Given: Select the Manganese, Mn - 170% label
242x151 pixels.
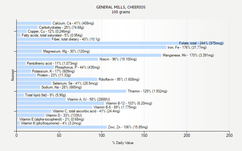Looking at the screenshot, I should click(188, 55).
